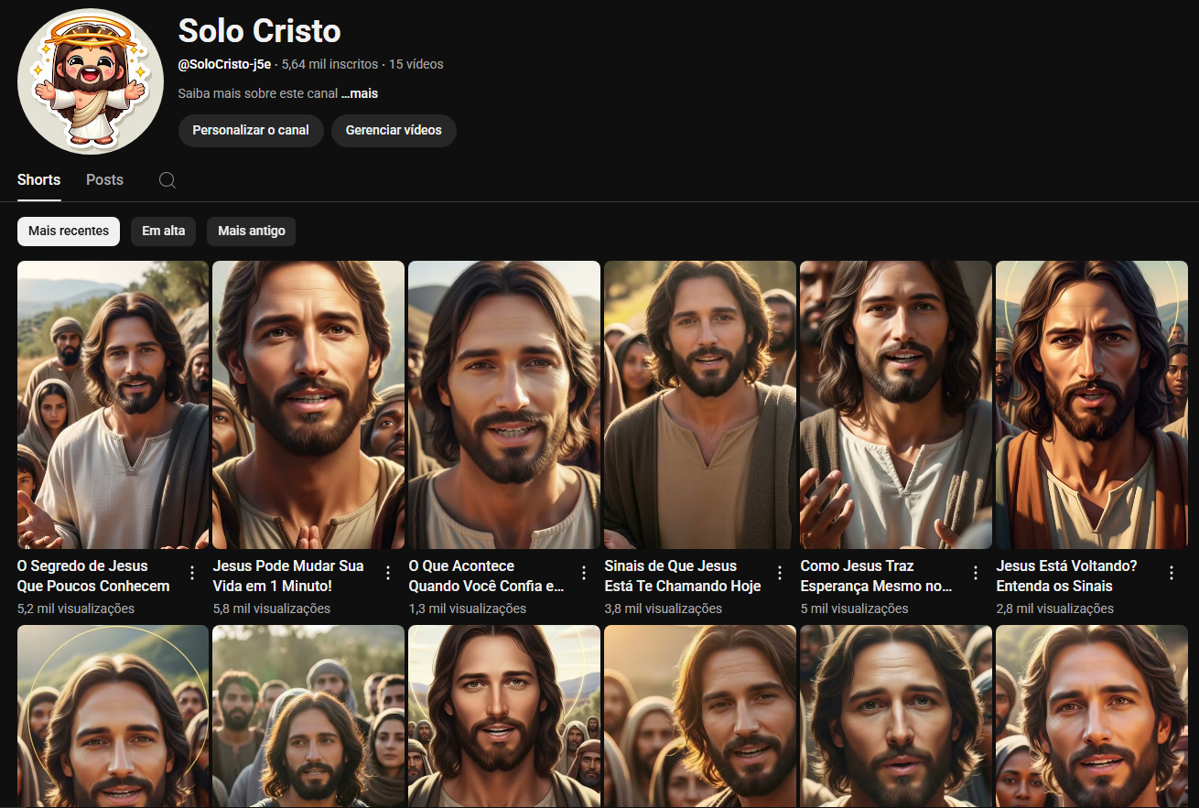Click the "5 mil visualizações" text
Viewport: 1199px width, 808px height.
pyautogui.click(x=855, y=609)
